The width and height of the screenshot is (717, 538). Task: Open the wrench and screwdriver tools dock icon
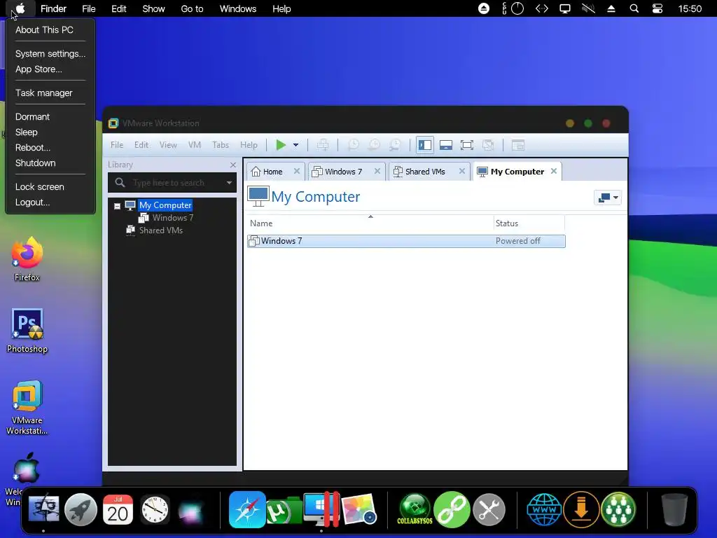point(489,509)
